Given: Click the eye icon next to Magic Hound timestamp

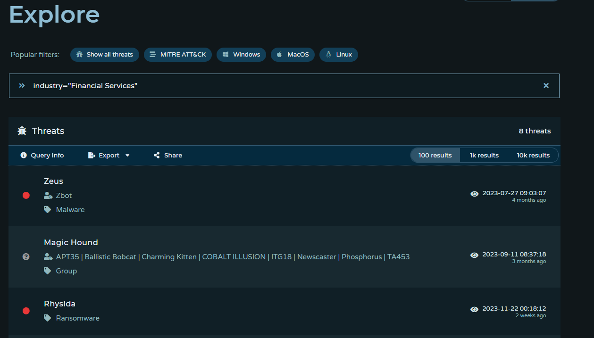Looking at the screenshot, I should (x=475, y=255).
